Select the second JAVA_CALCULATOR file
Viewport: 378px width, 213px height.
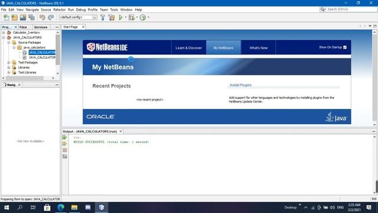tap(42, 57)
